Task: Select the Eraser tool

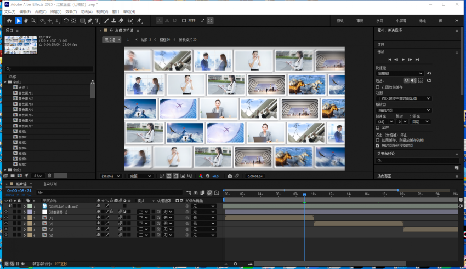Action: coord(121,21)
